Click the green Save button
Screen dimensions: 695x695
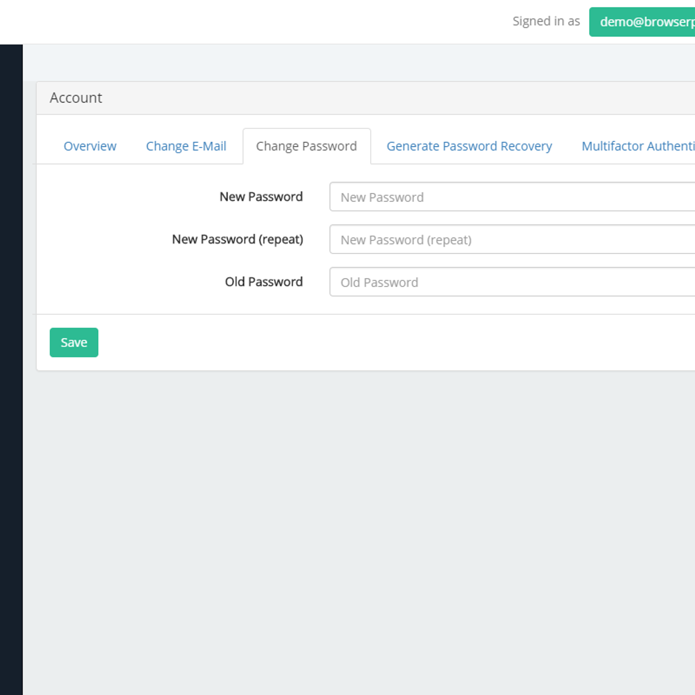coord(74,342)
